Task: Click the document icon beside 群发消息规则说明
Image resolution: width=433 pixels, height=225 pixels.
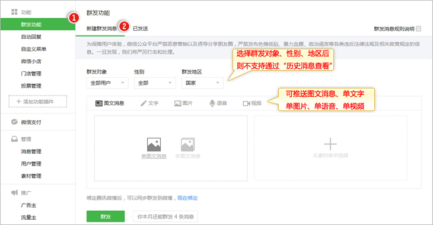Action: pos(419,28)
